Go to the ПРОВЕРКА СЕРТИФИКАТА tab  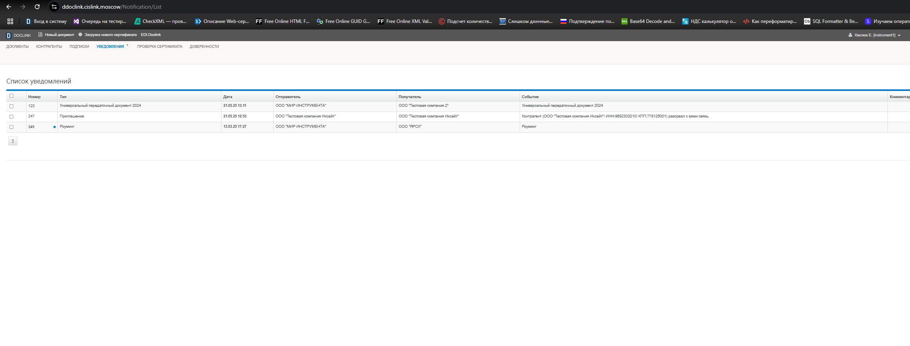(160, 47)
